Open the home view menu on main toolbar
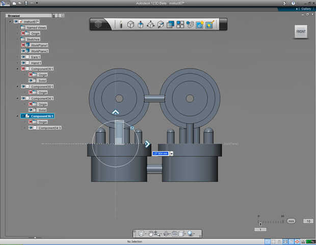 pyautogui.click(x=99, y=24)
